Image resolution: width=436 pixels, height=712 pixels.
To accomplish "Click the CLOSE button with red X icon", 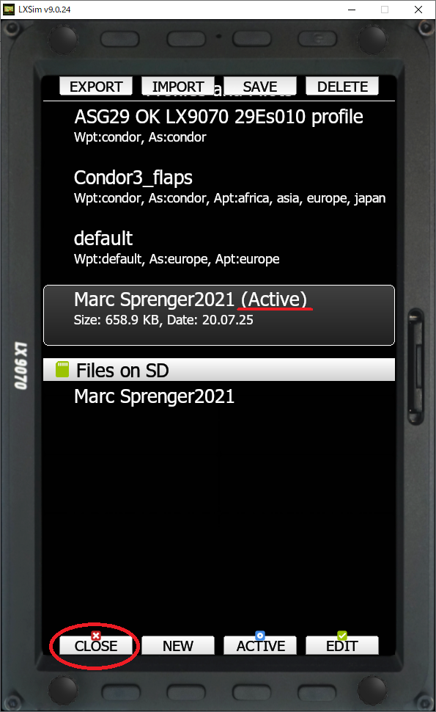I will pyautogui.click(x=96, y=645).
